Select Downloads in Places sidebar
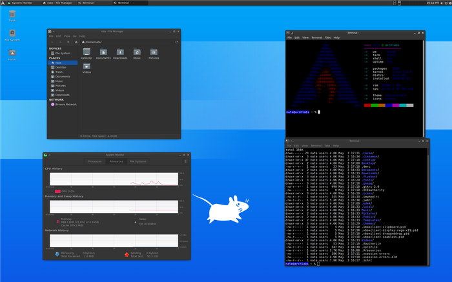Screen dimensions: 452x282 click(63, 95)
